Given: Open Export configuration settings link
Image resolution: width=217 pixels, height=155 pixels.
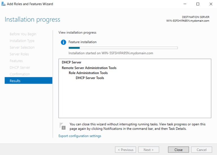Looking at the screenshot, I should point(80,136).
